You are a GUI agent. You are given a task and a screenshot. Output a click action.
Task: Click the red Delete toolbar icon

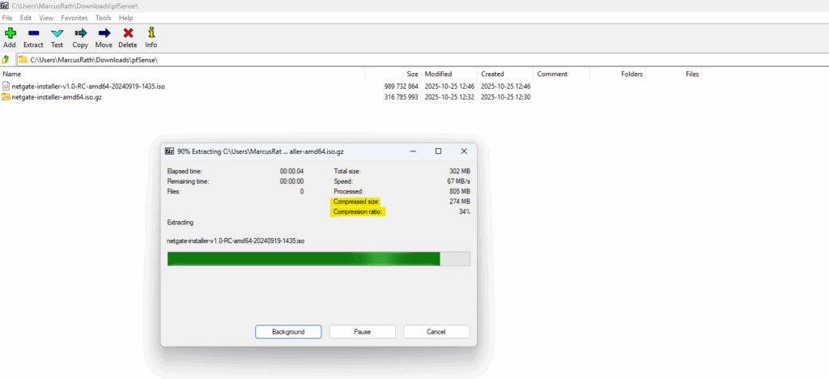coord(127,32)
